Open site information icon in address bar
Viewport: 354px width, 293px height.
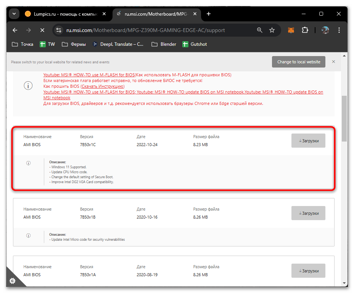tap(59, 30)
